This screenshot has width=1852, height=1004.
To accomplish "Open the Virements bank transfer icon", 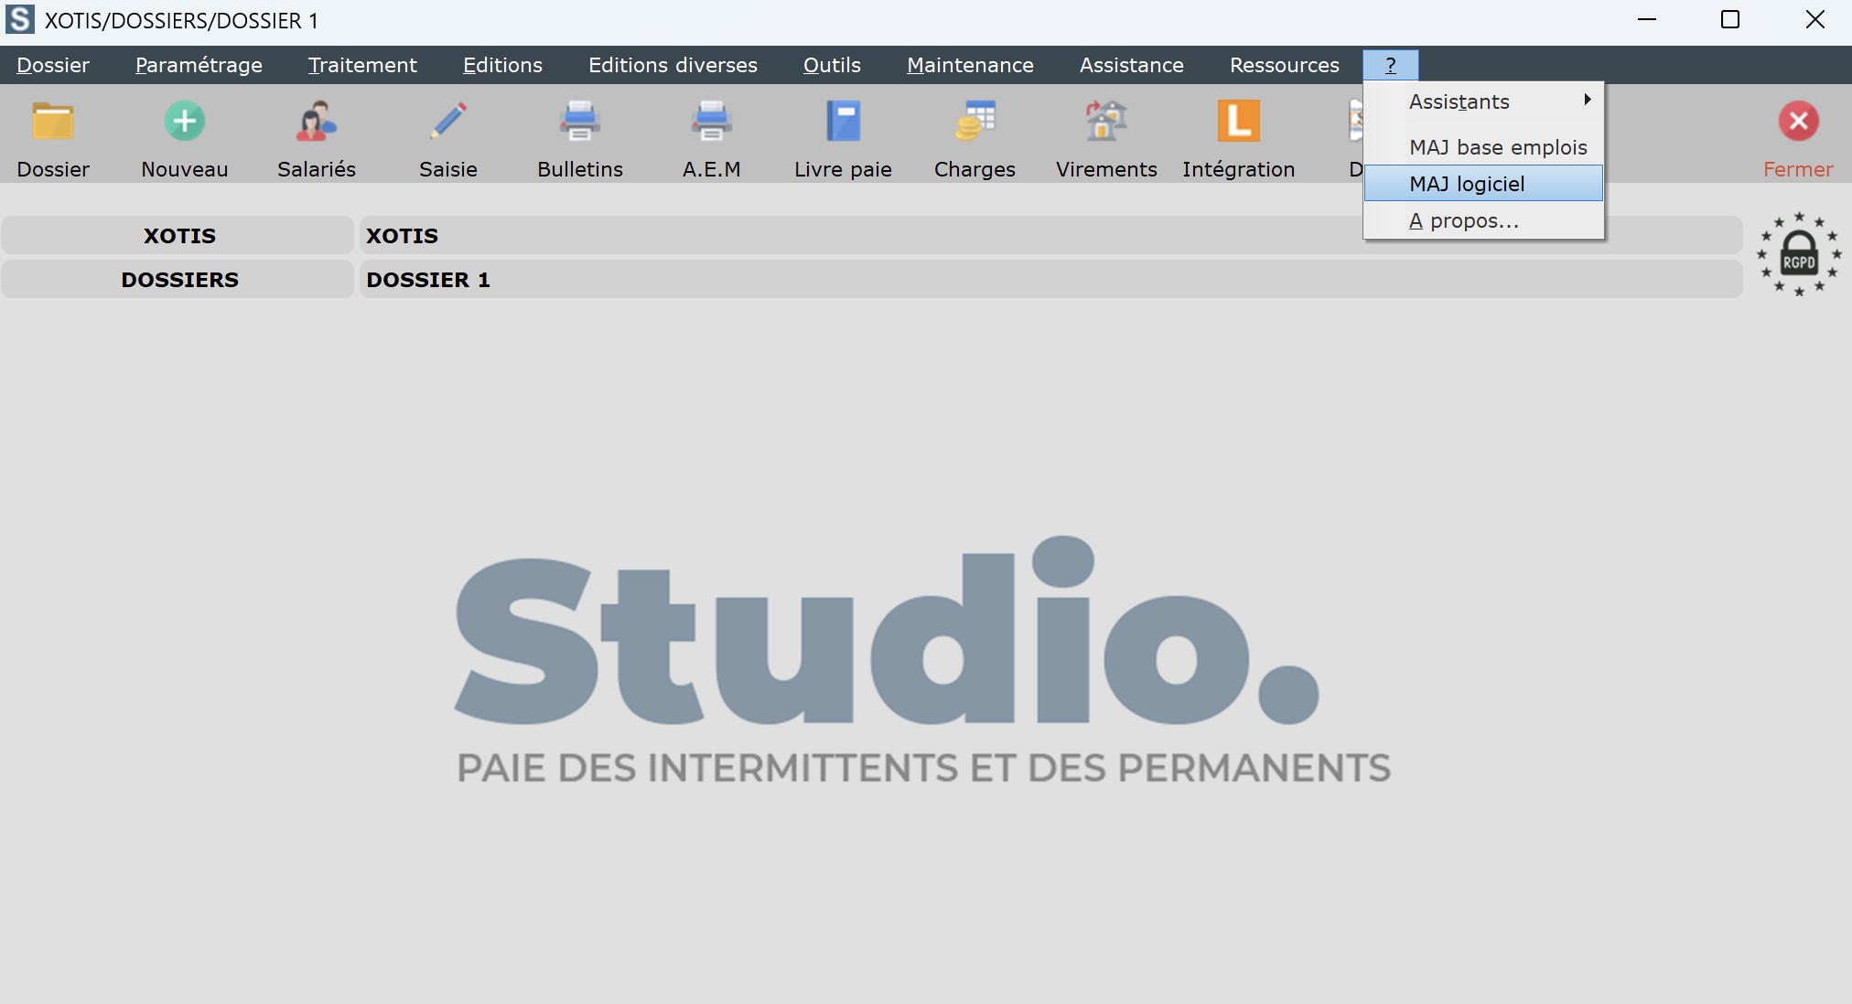I will (x=1106, y=122).
